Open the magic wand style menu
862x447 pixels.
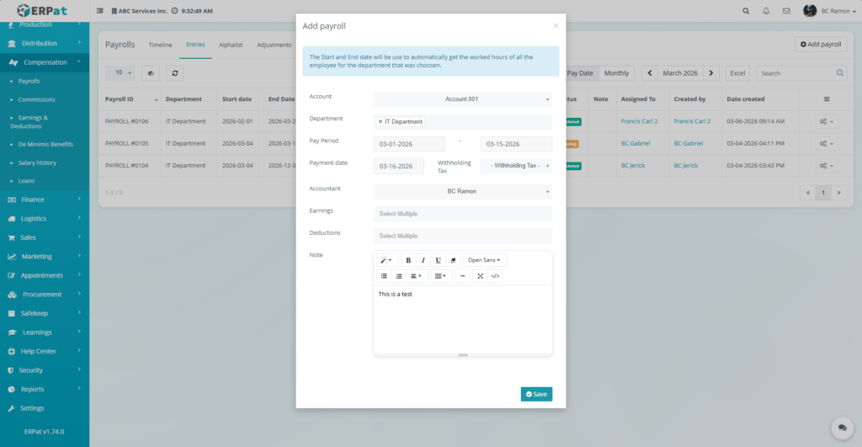(385, 260)
